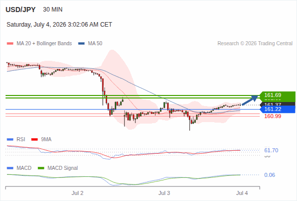Click the 'MACD' legend label
This screenshot has width=297, height=201.
24,168
